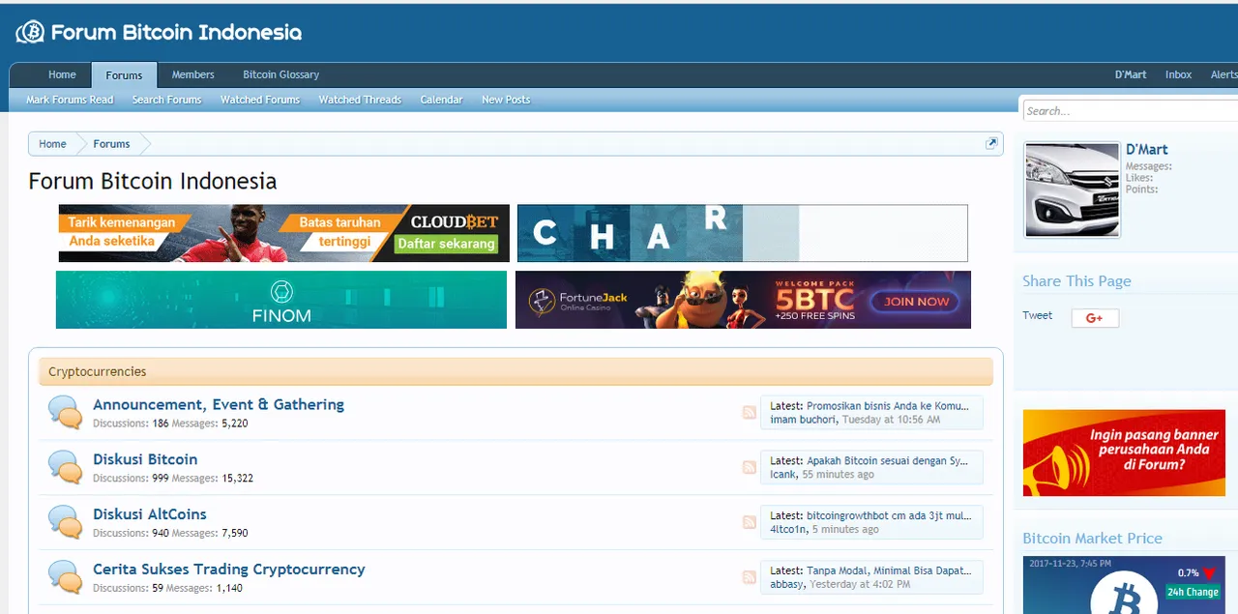Click Mark Forums Read link
The width and height of the screenshot is (1238, 614).
click(x=70, y=100)
